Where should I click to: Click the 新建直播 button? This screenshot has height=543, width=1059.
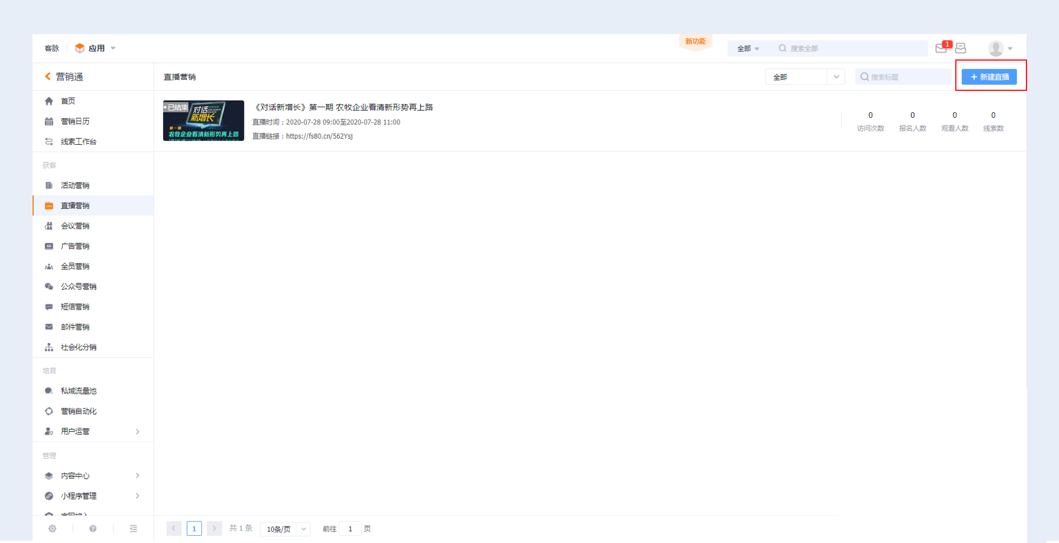coord(990,77)
